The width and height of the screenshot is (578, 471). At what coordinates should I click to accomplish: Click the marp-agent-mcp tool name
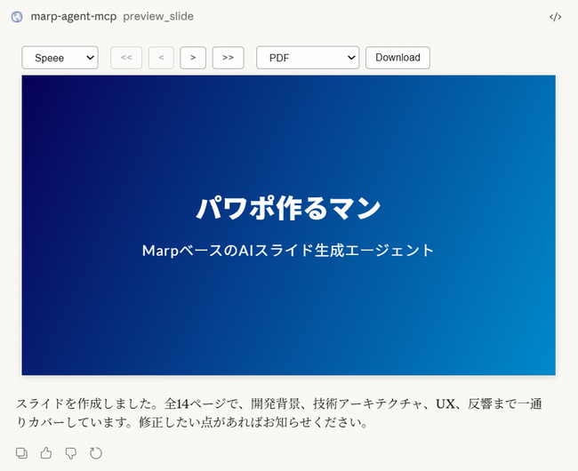point(74,17)
